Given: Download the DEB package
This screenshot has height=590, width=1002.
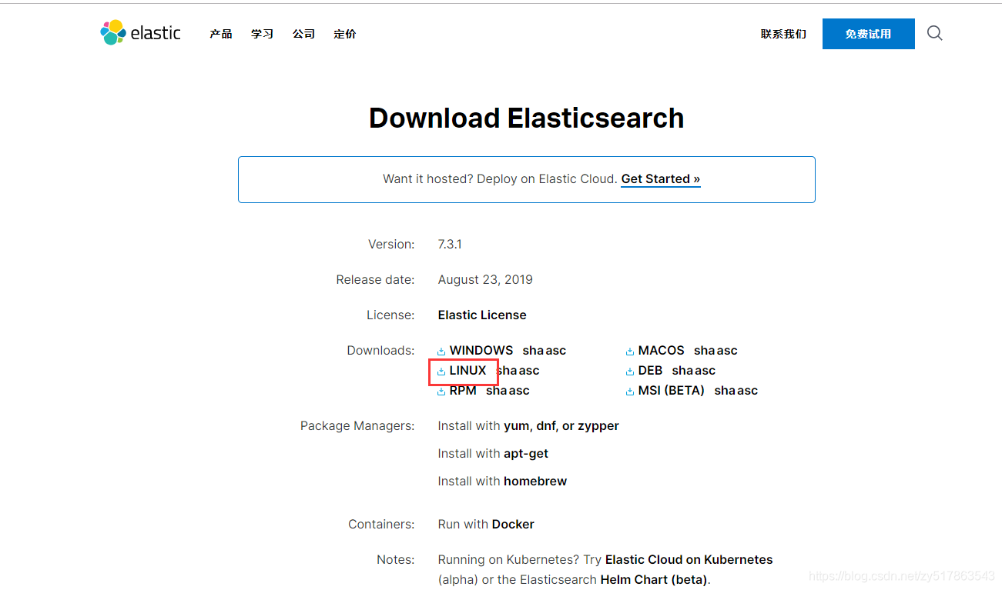Looking at the screenshot, I should 650,370.
